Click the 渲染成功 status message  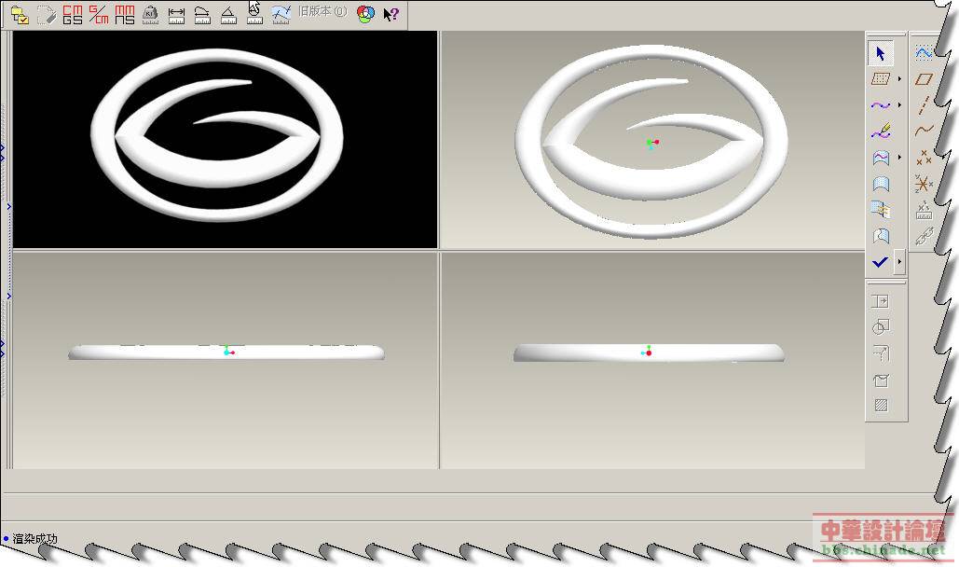pyautogui.click(x=34, y=539)
